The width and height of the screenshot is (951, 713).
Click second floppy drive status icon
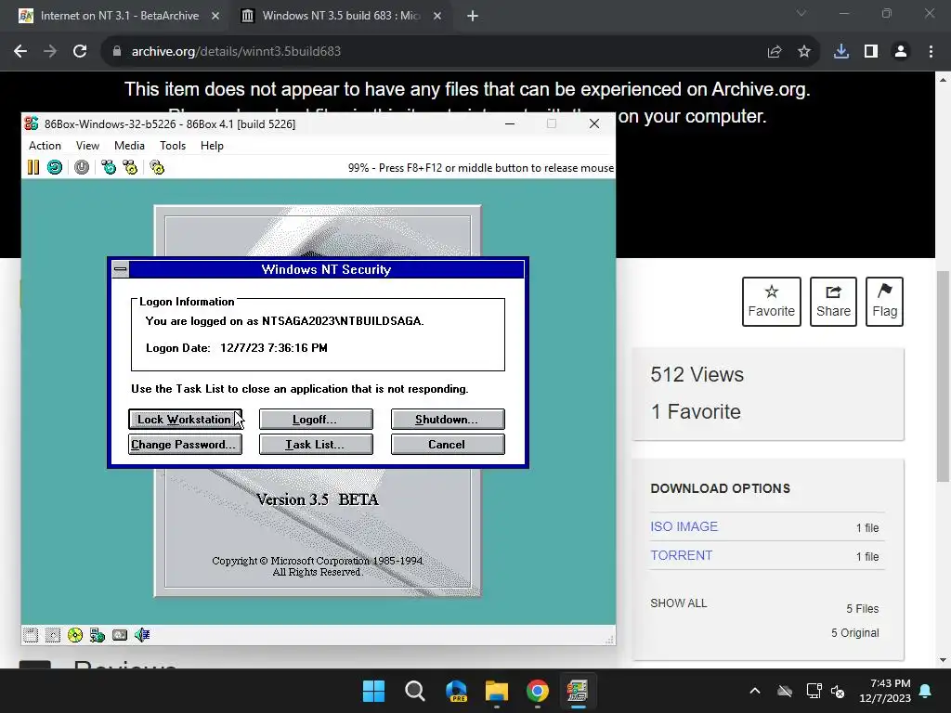pos(53,635)
